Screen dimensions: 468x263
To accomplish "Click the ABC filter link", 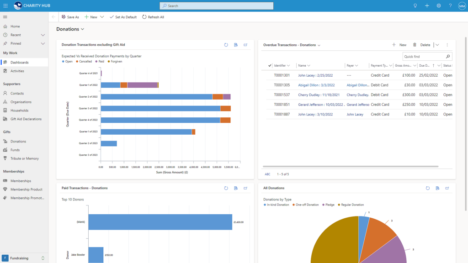I will [267, 174].
